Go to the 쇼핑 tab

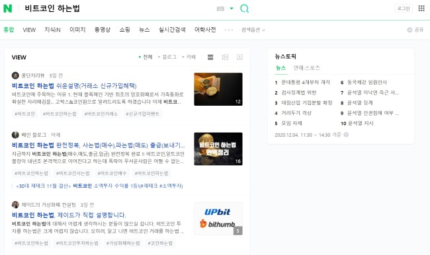tap(124, 30)
